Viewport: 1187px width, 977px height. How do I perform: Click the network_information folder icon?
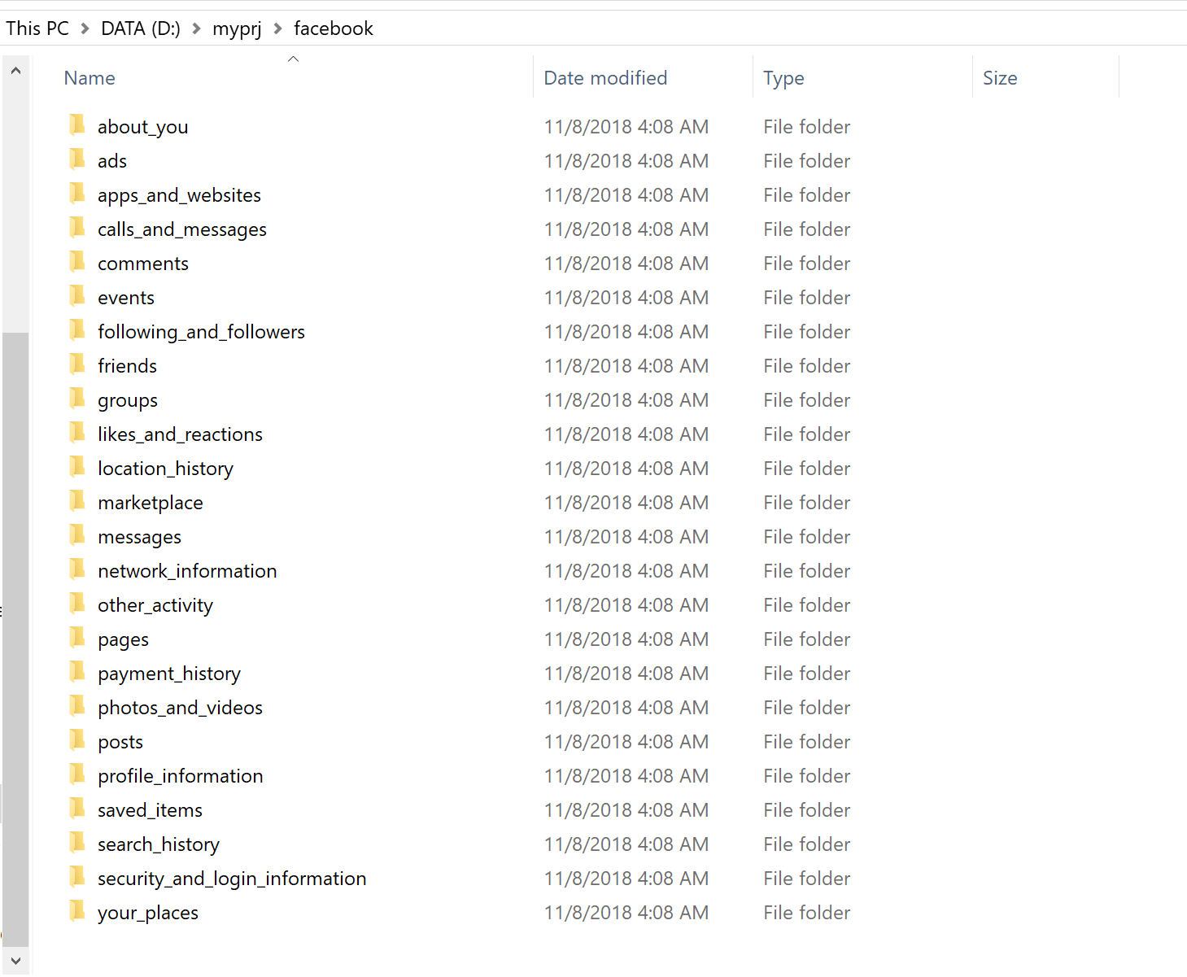77,569
